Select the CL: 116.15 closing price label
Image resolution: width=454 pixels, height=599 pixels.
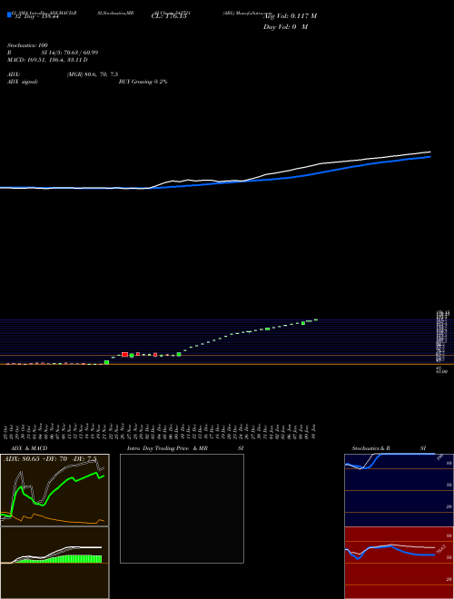169,17
